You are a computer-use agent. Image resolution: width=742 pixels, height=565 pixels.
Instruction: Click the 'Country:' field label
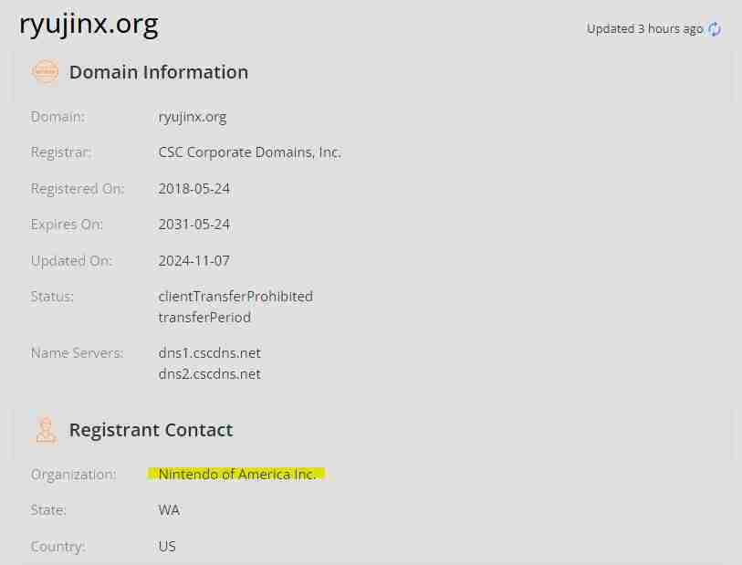point(57,547)
